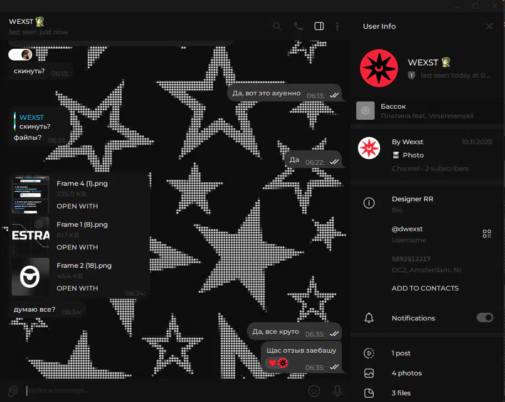
Task: Open the emoji picker
Action: [314, 391]
